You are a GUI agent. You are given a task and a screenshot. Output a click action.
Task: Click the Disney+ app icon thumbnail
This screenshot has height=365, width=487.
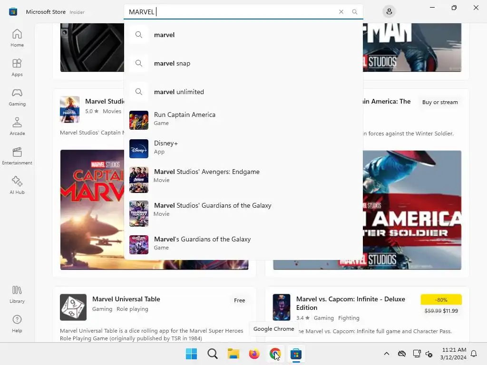coord(139,149)
